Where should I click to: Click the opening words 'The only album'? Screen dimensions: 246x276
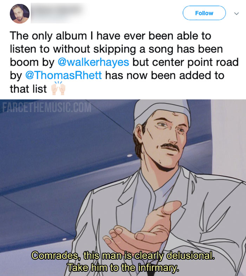[x=48, y=36]
